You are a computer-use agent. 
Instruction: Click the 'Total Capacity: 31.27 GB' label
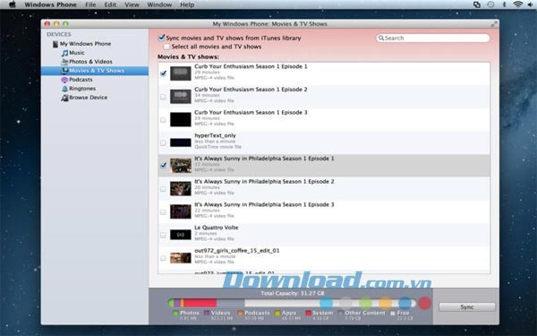(x=293, y=294)
